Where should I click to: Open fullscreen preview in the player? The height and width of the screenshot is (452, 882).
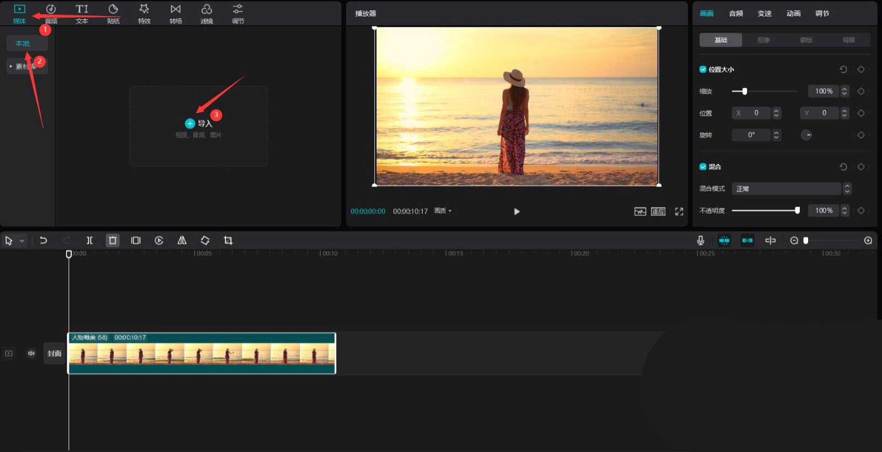679,211
